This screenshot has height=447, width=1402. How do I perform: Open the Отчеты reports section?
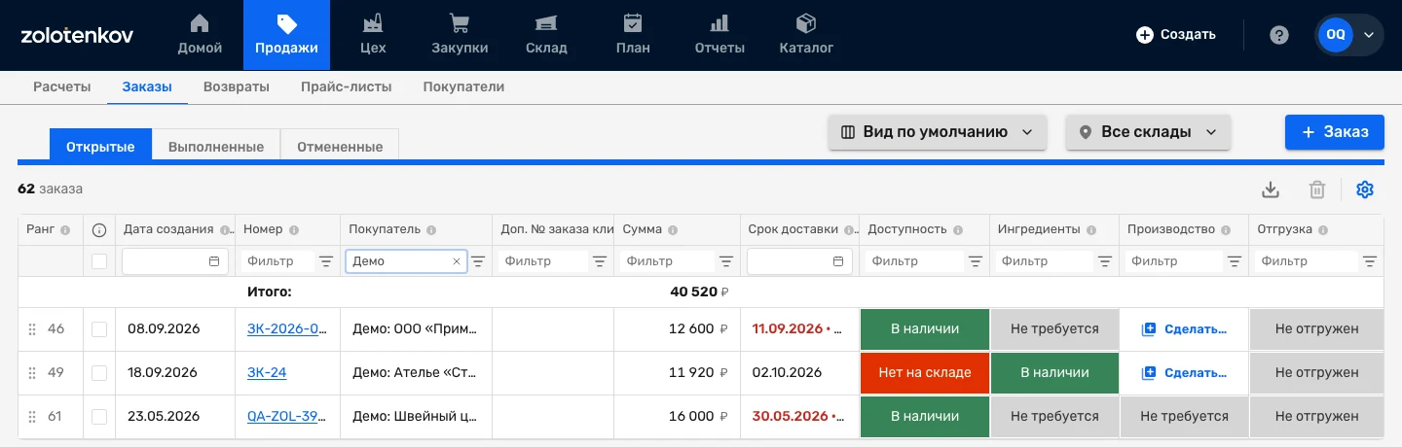coord(719,35)
